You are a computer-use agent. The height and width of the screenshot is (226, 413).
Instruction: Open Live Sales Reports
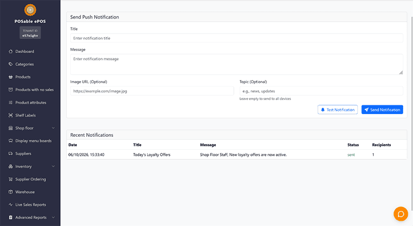[x=30, y=205]
